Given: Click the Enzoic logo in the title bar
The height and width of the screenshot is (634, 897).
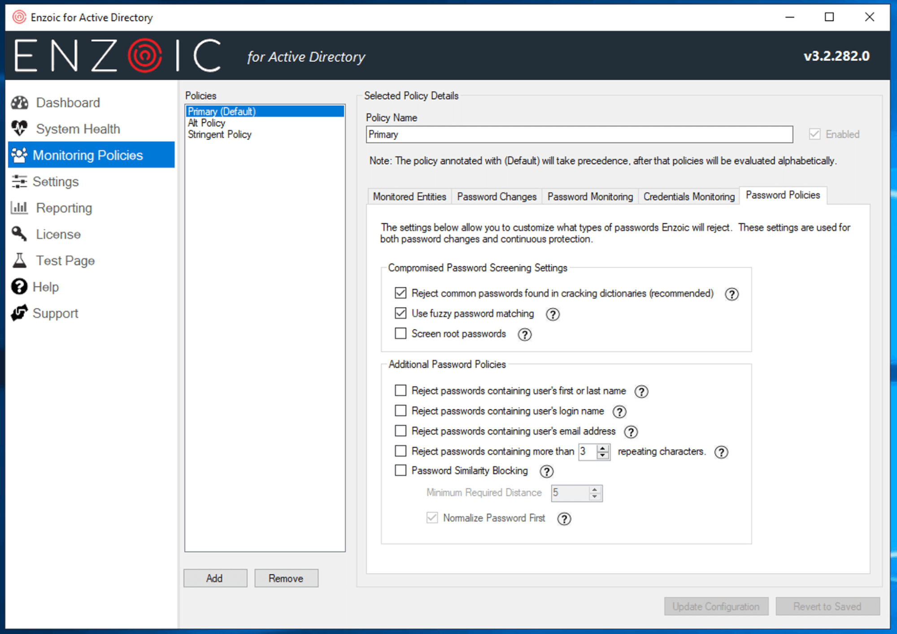Looking at the screenshot, I should [x=19, y=17].
